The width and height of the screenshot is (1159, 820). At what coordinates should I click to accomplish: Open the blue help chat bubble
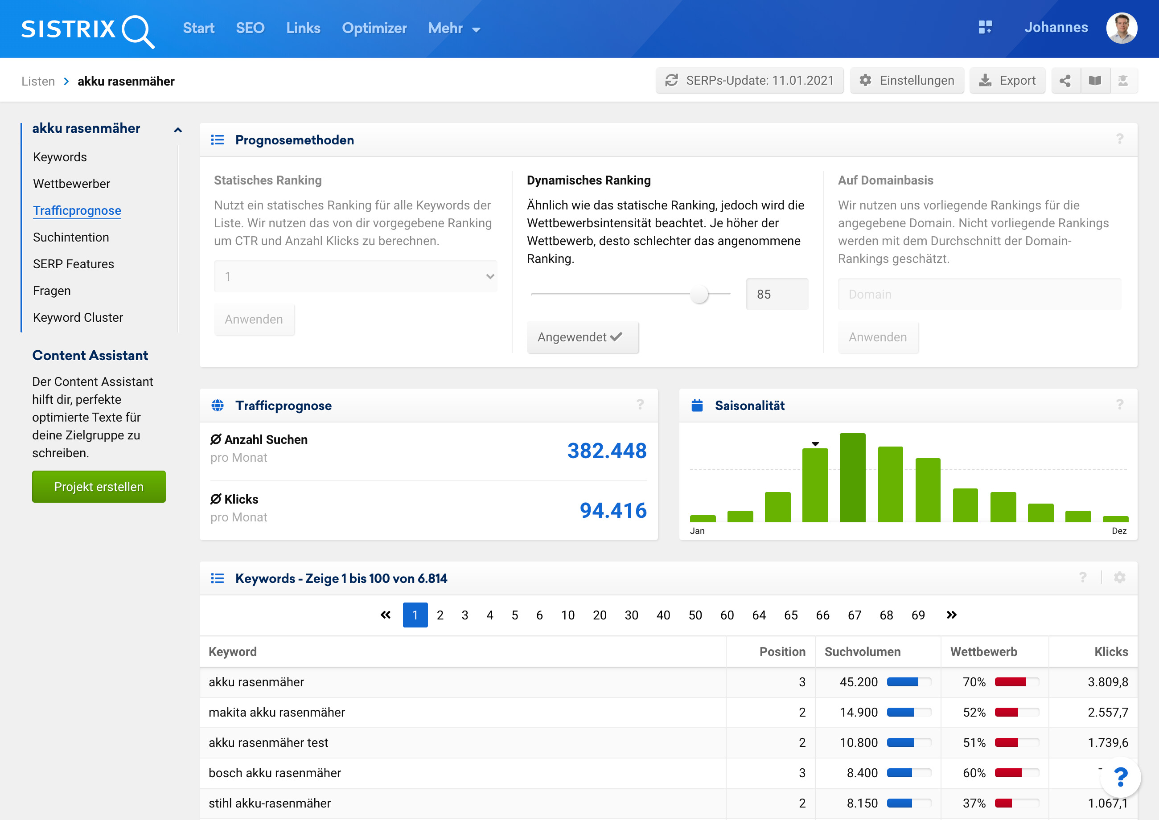[x=1120, y=777]
